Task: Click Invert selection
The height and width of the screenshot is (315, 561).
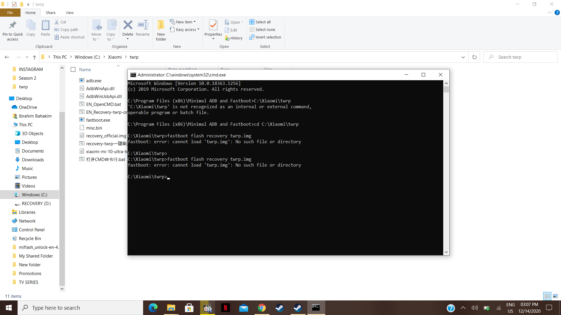Action: click(265, 37)
